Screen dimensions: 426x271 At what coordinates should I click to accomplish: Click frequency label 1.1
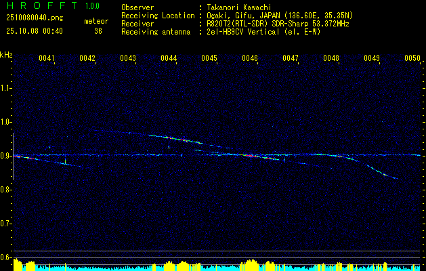click(x=5, y=88)
